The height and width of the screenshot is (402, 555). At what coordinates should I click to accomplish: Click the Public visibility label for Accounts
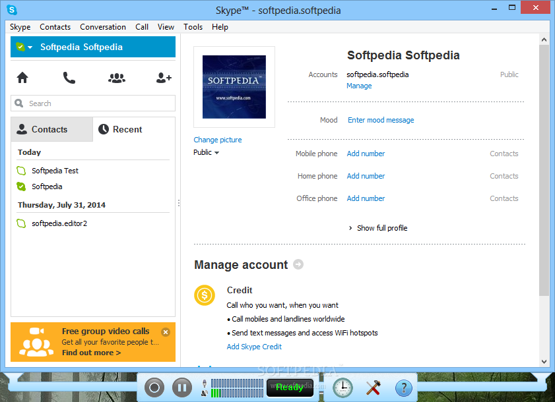tap(509, 74)
